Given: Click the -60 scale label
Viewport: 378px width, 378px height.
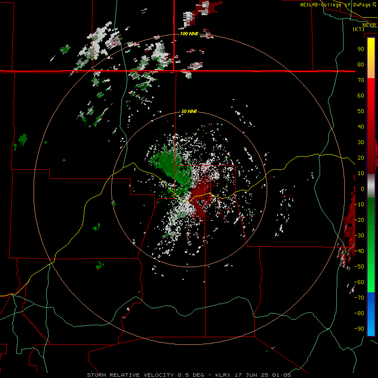Looking at the screenshot, I should click(359, 282).
